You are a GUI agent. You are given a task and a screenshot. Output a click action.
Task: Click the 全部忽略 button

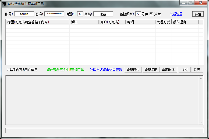pyautogui.click(x=151, y=70)
